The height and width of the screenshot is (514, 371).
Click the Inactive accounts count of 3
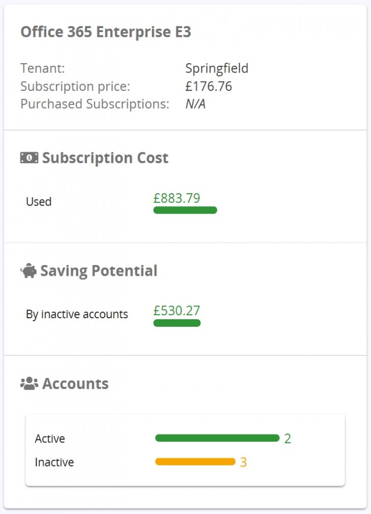[243, 462]
